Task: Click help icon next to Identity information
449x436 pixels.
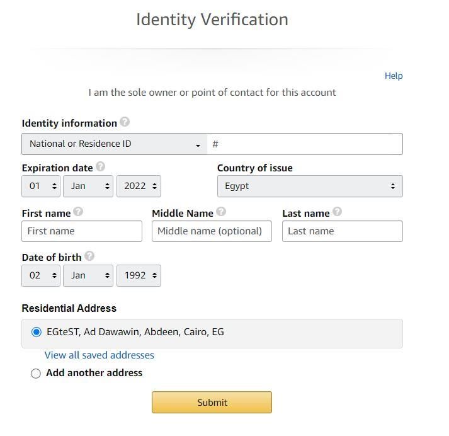Action: click(125, 122)
